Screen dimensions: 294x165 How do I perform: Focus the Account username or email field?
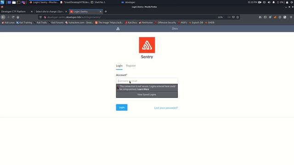pyautogui.click(x=147, y=81)
